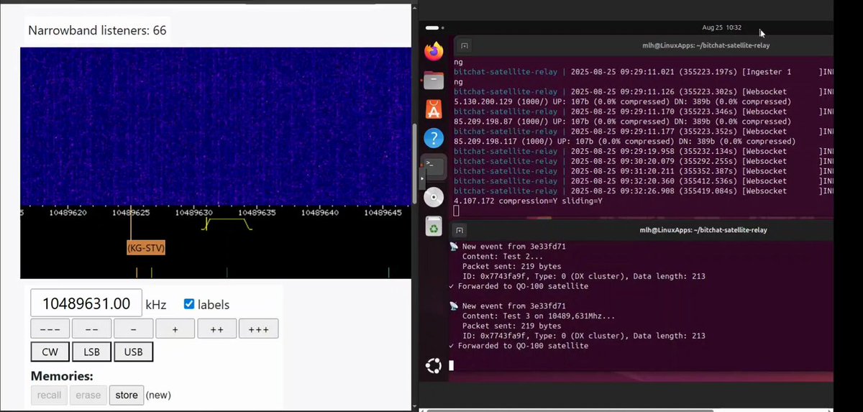Click the triple minus tuning button
The height and width of the screenshot is (412, 863).
50,329
